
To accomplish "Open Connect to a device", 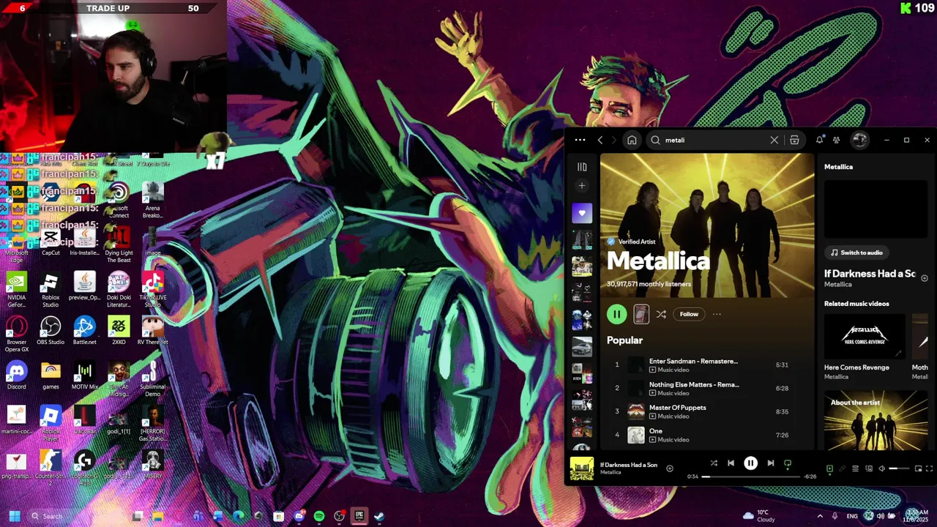I will pos(868,468).
